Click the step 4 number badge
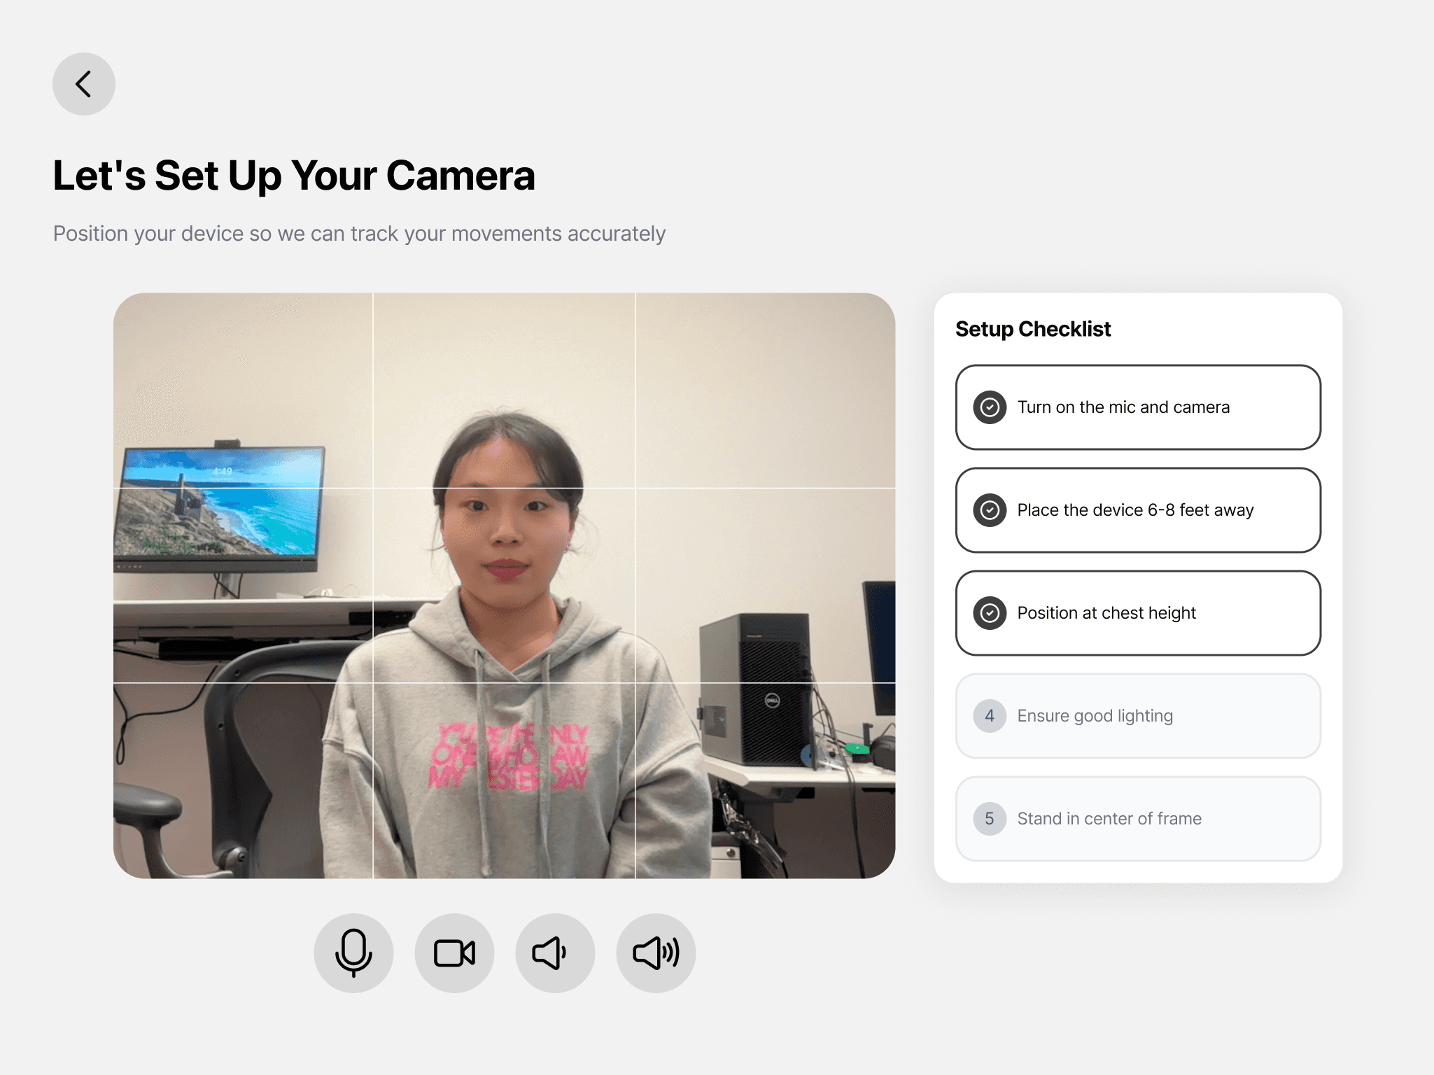1434x1075 pixels. 990,715
